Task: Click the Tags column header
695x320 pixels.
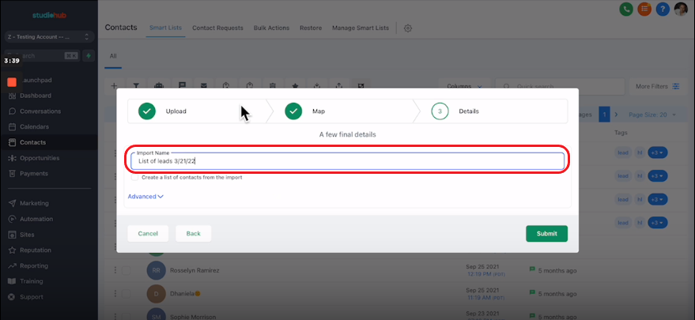Action: coord(621,133)
